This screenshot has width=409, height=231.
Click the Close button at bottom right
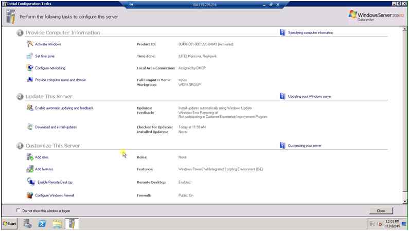(381, 210)
